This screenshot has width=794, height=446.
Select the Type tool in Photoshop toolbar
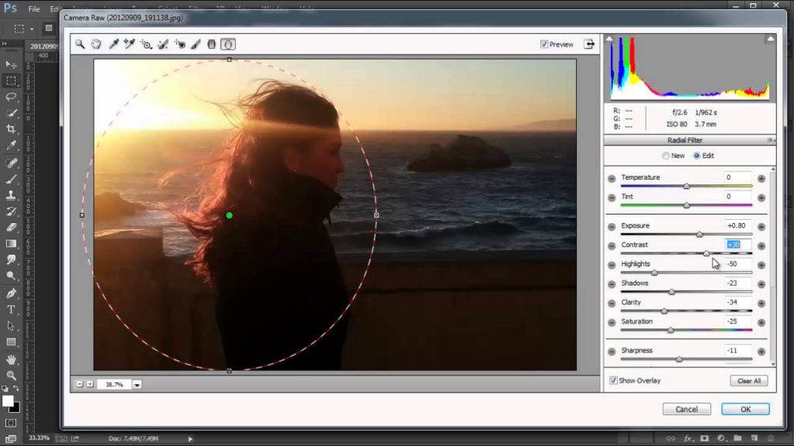tap(11, 310)
